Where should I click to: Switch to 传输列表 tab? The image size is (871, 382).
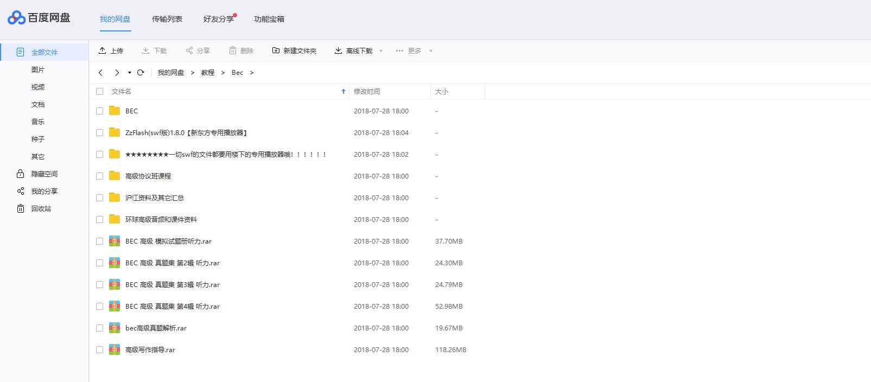tap(167, 19)
